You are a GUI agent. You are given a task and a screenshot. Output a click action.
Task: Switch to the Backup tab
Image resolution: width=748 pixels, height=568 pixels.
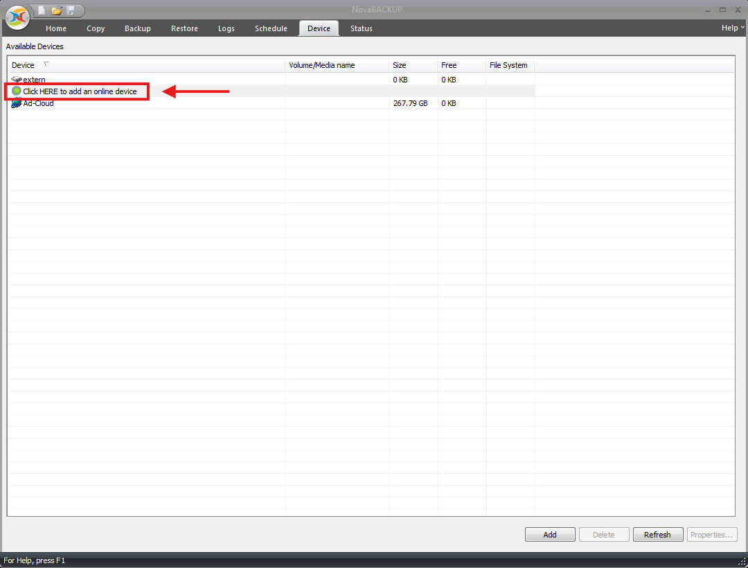[138, 28]
